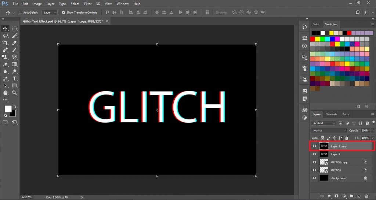Uncheck Show Transform Controls
The width and height of the screenshot is (376, 200).
64,12
